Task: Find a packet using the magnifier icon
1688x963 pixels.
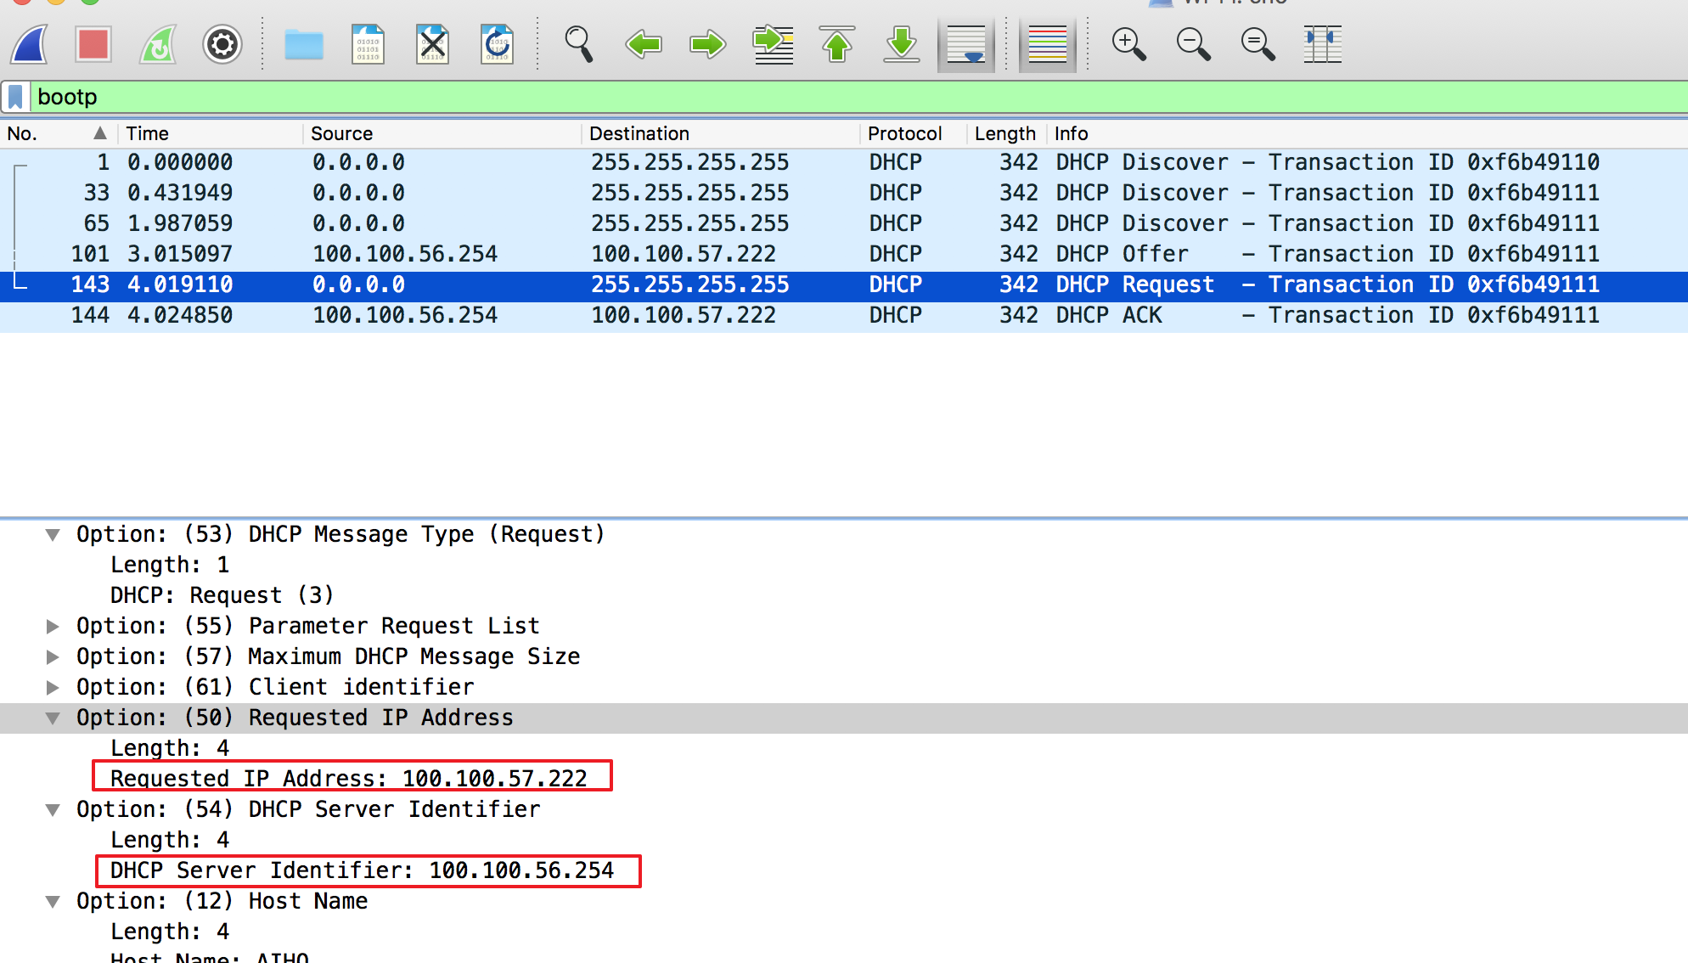Action: [x=578, y=44]
